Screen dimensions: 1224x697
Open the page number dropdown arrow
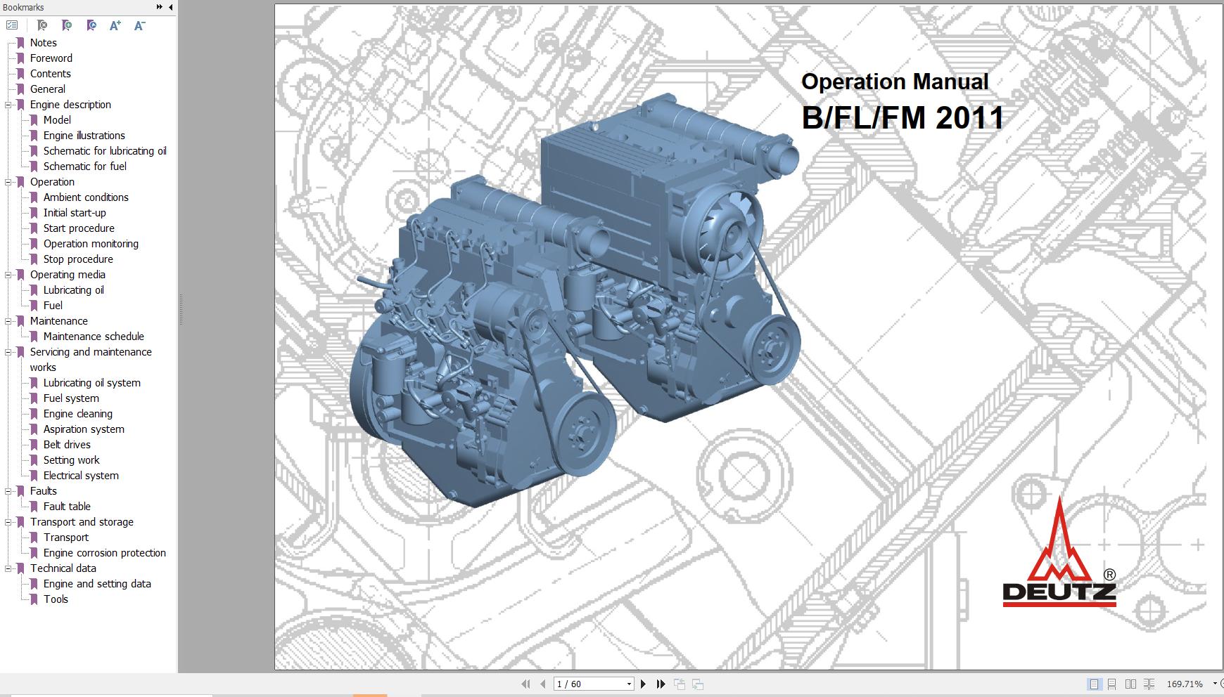[630, 682]
